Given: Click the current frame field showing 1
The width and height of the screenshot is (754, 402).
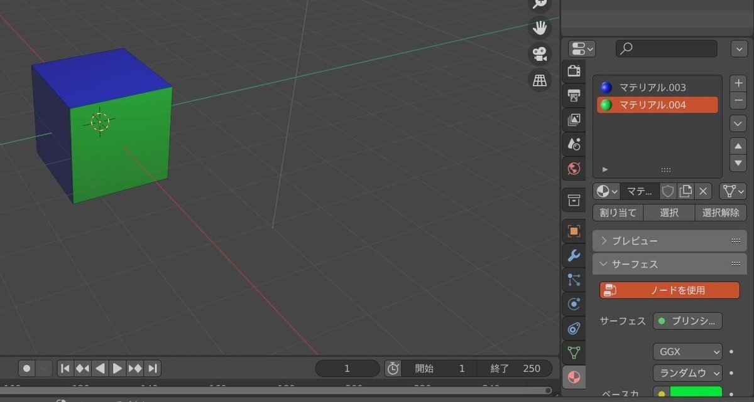Looking at the screenshot, I should (x=347, y=368).
